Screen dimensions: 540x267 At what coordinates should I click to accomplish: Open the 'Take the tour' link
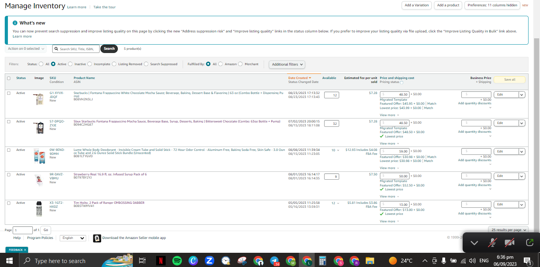click(104, 7)
